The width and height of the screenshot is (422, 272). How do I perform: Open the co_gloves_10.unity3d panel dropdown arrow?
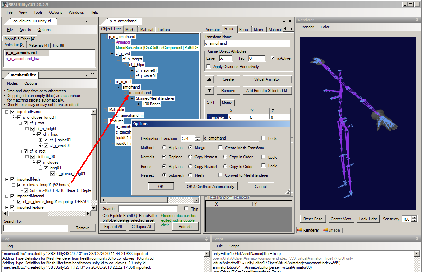tap(87, 21)
